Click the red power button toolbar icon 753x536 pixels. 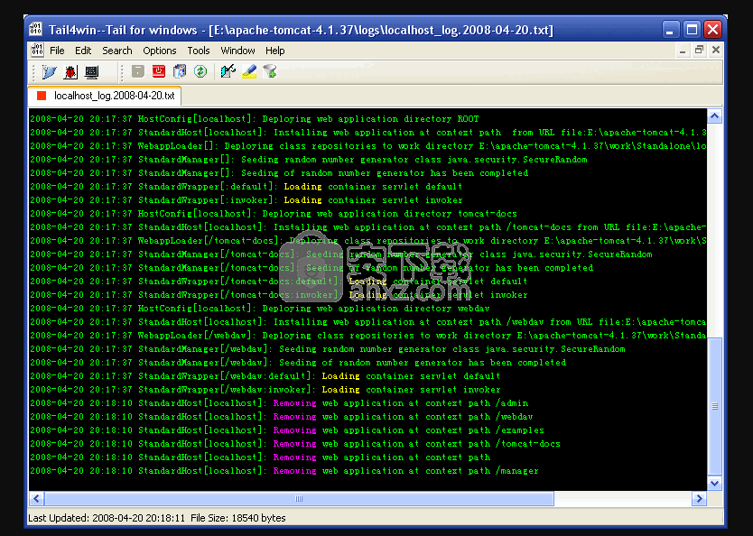tap(159, 71)
